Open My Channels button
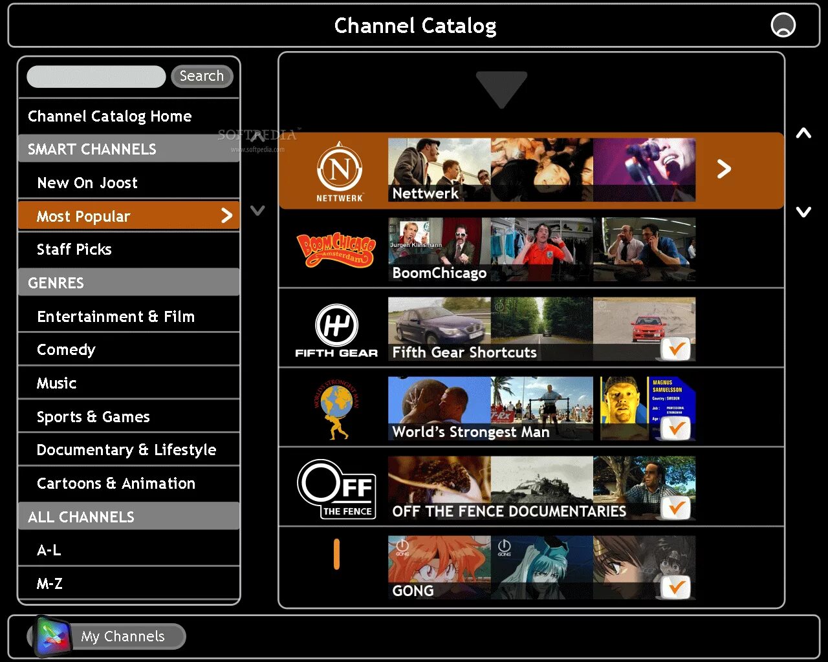Screen dimensions: 828x662 pos(107,636)
